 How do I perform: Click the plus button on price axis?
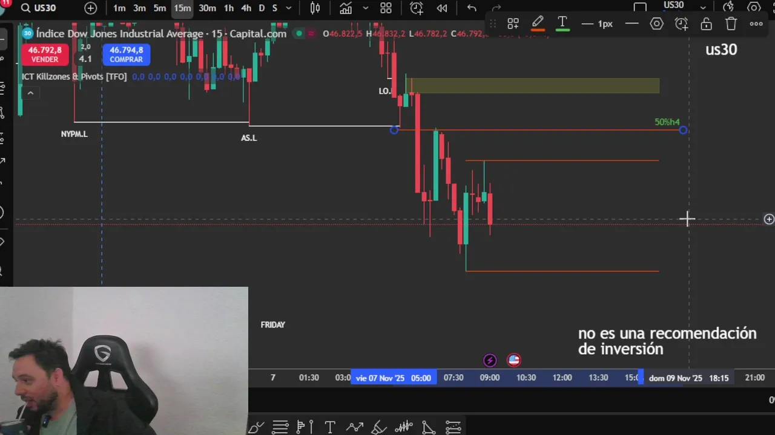pos(769,219)
